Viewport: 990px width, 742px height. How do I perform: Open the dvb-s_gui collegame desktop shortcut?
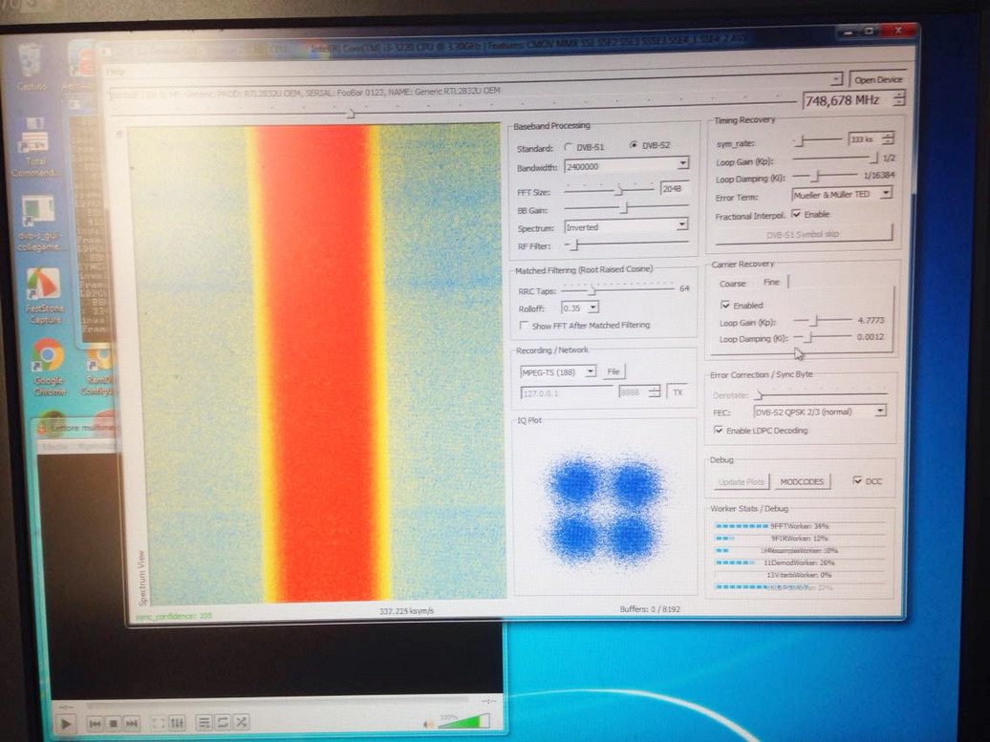point(38,223)
